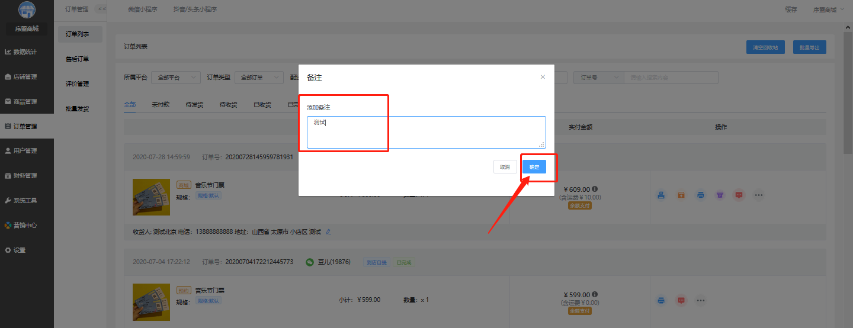Click the 清空回收站 button
The image size is (853, 328).
765,47
